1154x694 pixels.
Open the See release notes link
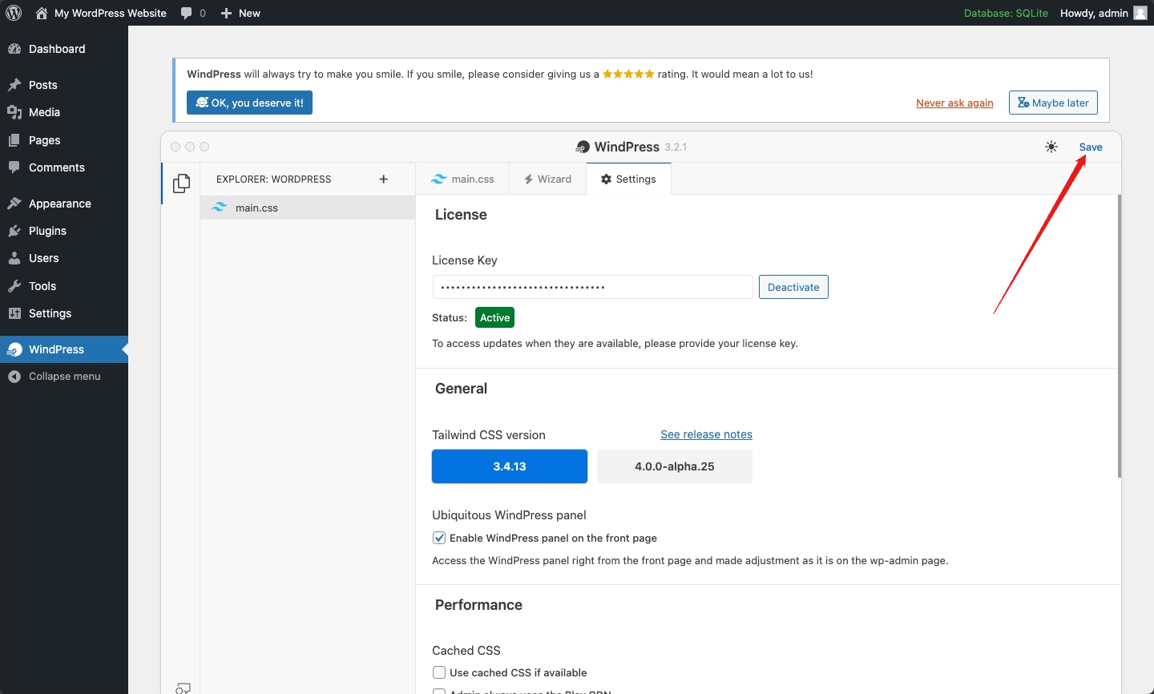(706, 434)
